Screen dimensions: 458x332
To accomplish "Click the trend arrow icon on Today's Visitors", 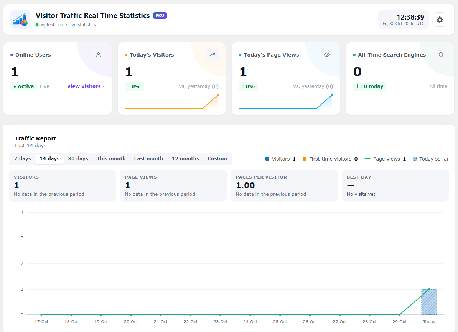I will pos(213,55).
